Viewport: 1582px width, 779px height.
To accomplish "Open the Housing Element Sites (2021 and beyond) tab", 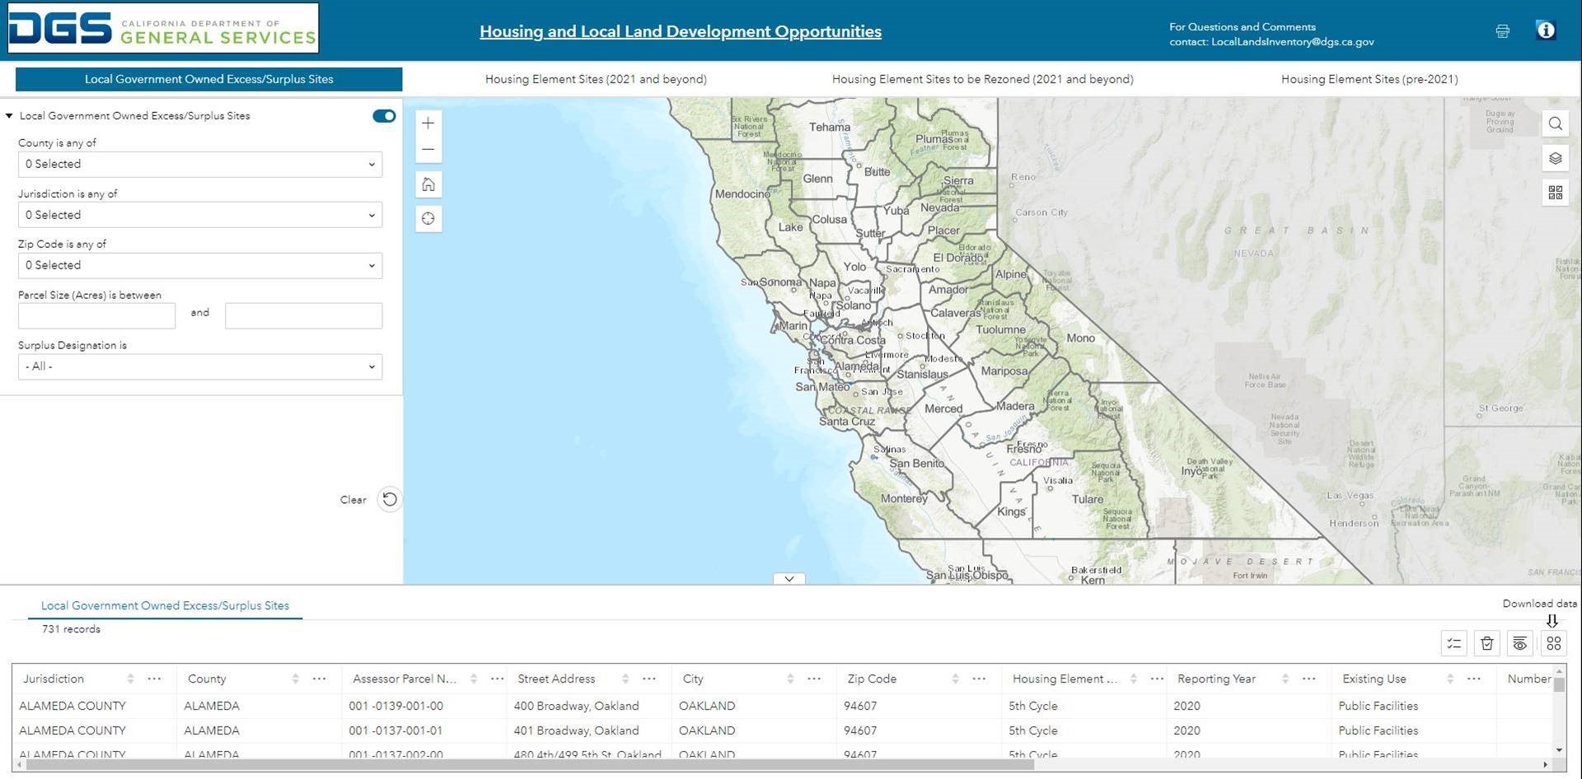I will pos(596,79).
